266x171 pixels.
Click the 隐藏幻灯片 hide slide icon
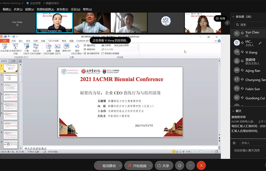[57, 47]
